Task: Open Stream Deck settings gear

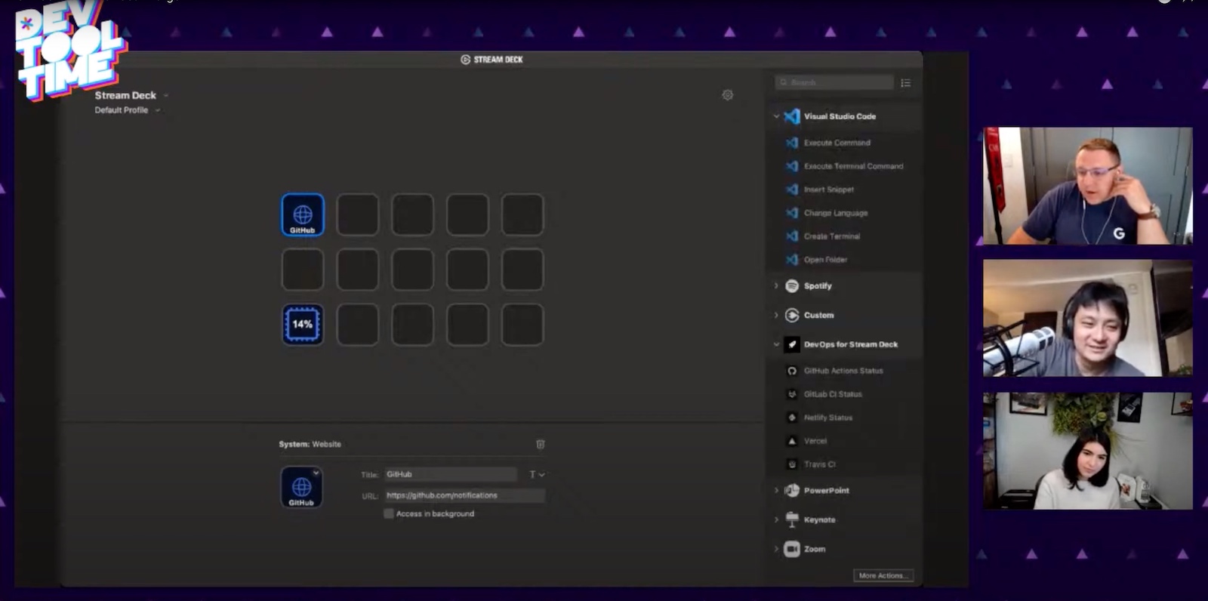Action: click(x=728, y=95)
